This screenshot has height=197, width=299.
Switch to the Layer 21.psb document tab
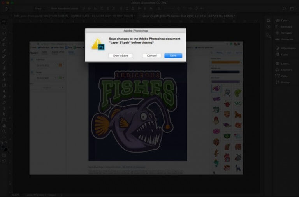(188, 16)
